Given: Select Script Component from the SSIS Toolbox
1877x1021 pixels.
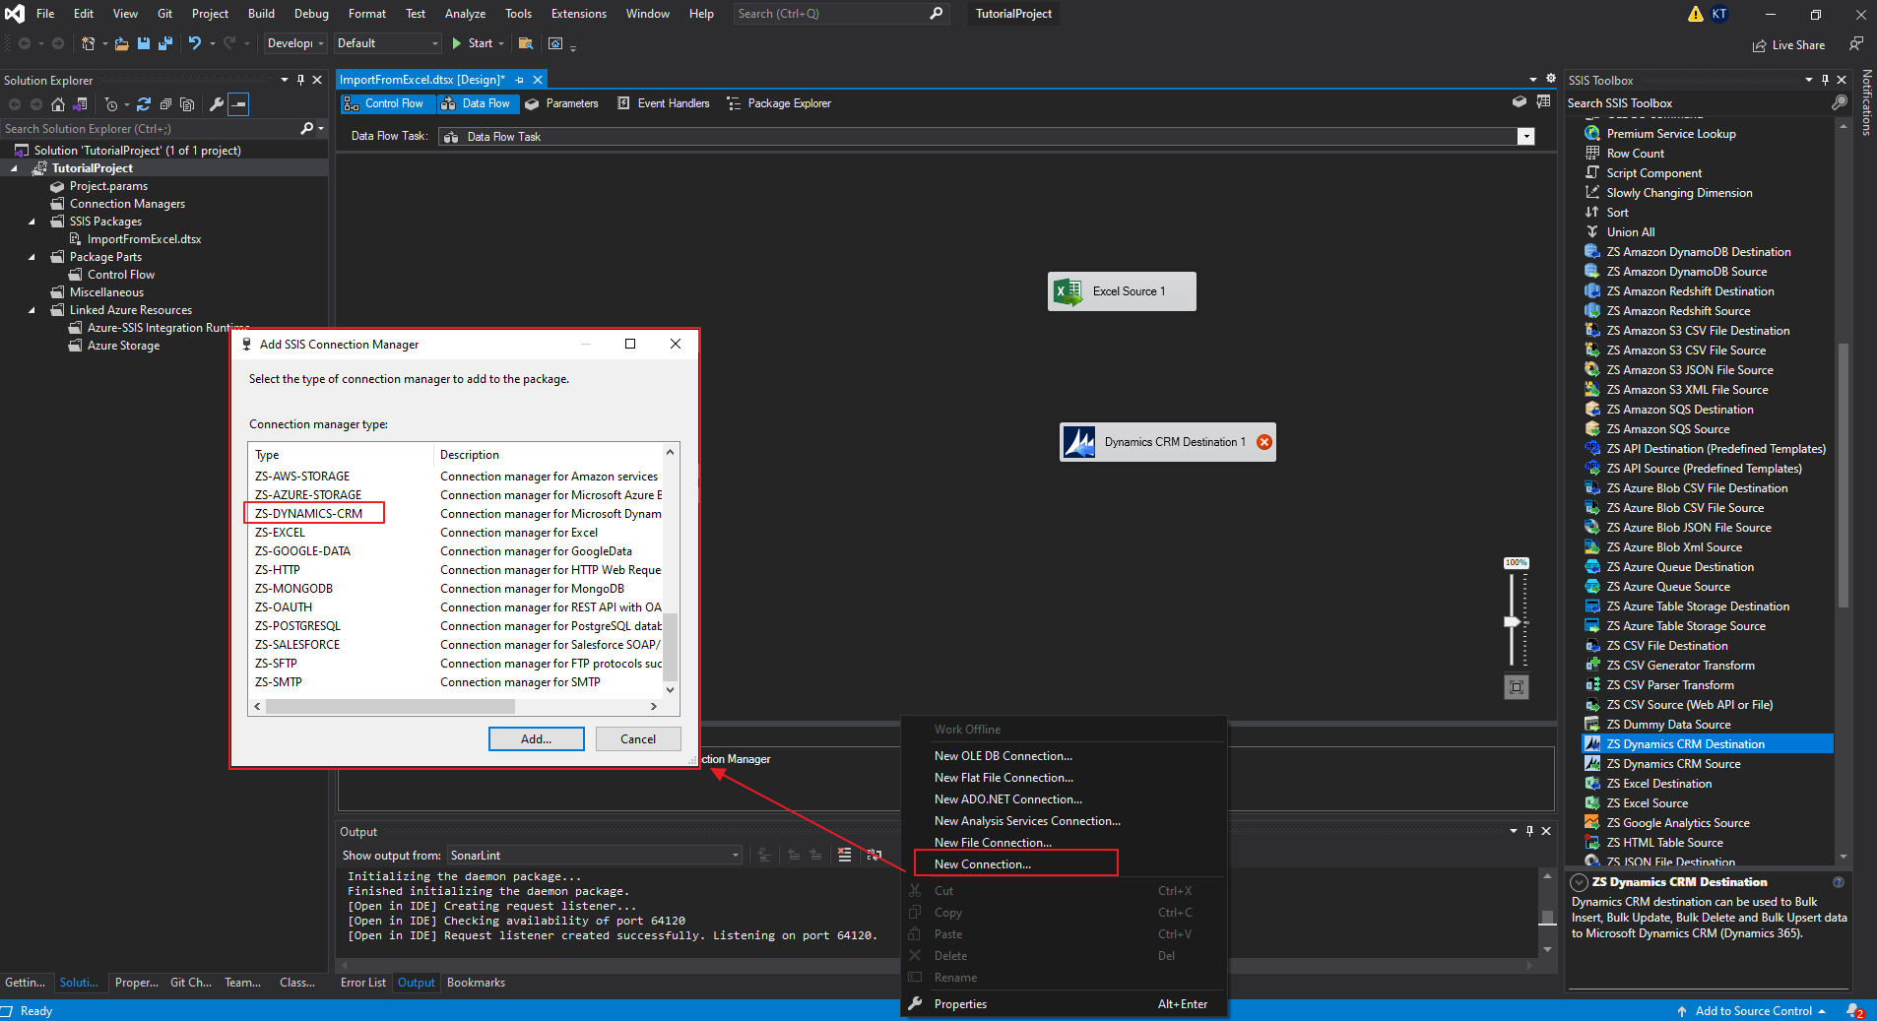Looking at the screenshot, I should [1653, 172].
